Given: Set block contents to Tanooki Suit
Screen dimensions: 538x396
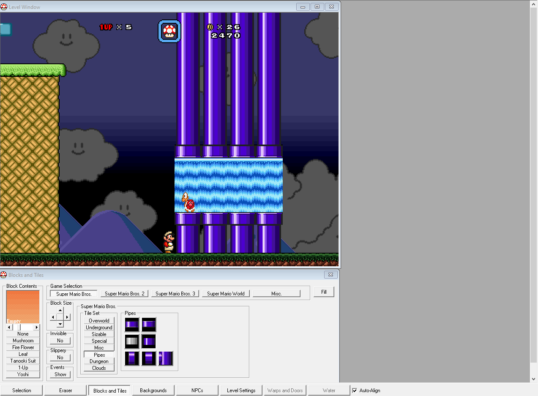Looking at the screenshot, I should pos(23,361).
